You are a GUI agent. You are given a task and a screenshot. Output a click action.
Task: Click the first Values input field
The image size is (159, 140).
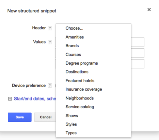coord(137,42)
